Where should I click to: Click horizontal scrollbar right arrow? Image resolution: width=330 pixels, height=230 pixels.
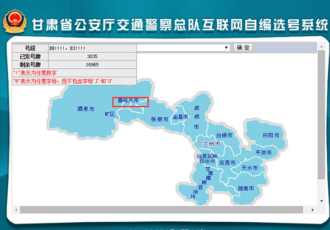pos(312,210)
